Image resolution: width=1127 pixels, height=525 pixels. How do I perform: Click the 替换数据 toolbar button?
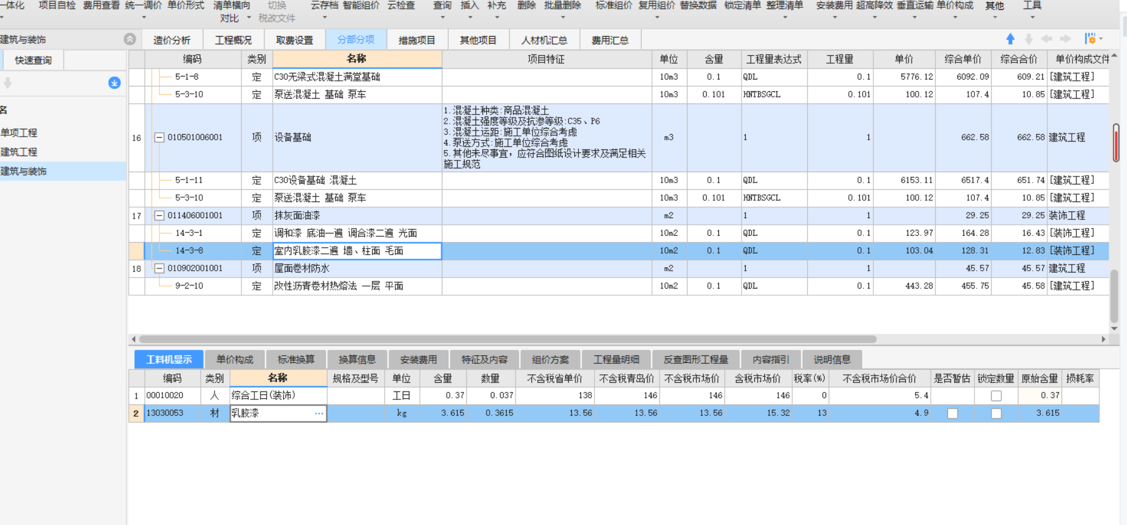(x=698, y=6)
